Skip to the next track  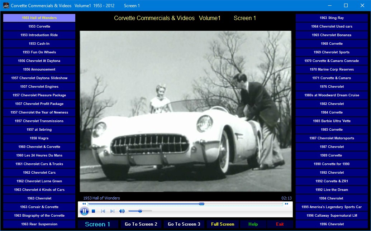point(113,211)
